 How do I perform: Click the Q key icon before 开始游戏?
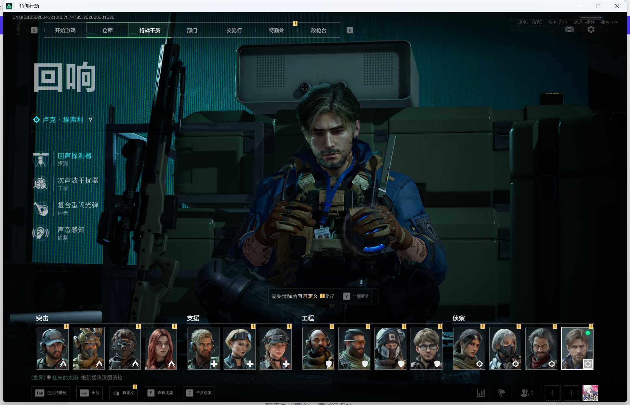34,30
